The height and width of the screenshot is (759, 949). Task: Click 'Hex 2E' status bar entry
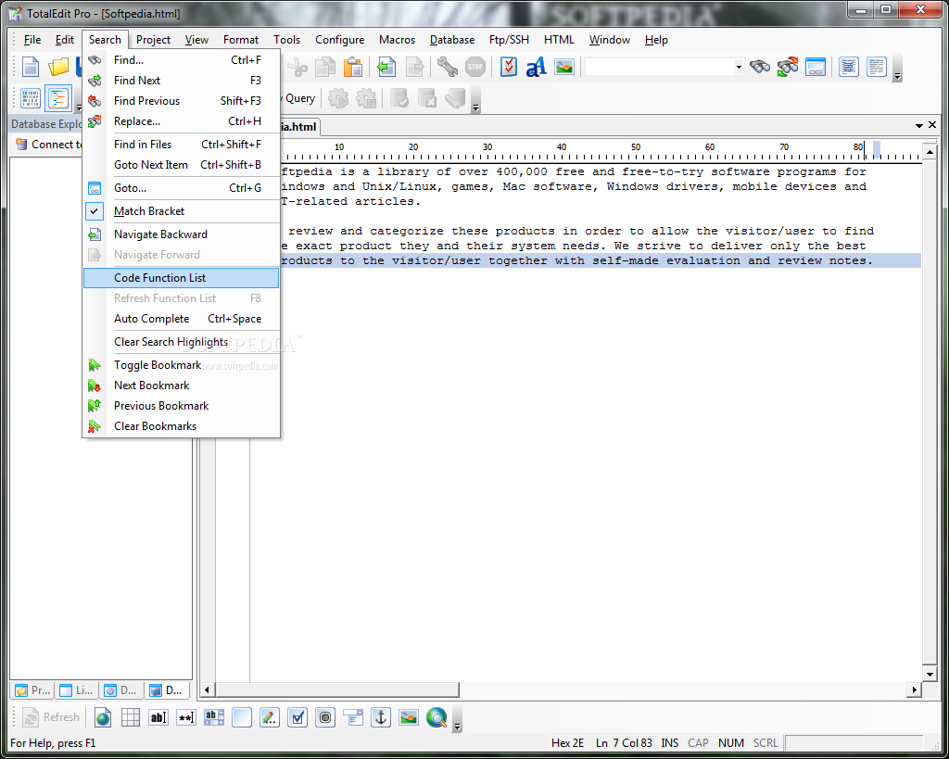click(567, 742)
